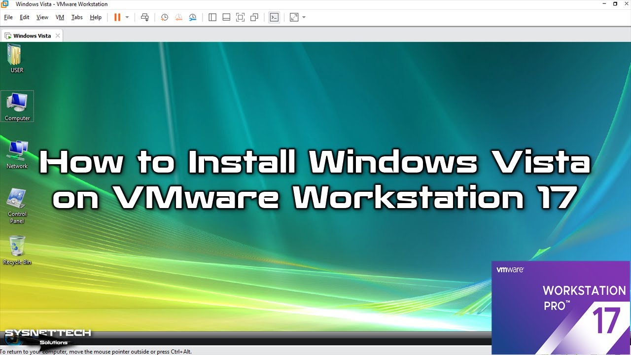Viewport: 631px width, 355px height.
Task: Open the power options dropdown arrow beside Pause
Action: coord(127,17)
